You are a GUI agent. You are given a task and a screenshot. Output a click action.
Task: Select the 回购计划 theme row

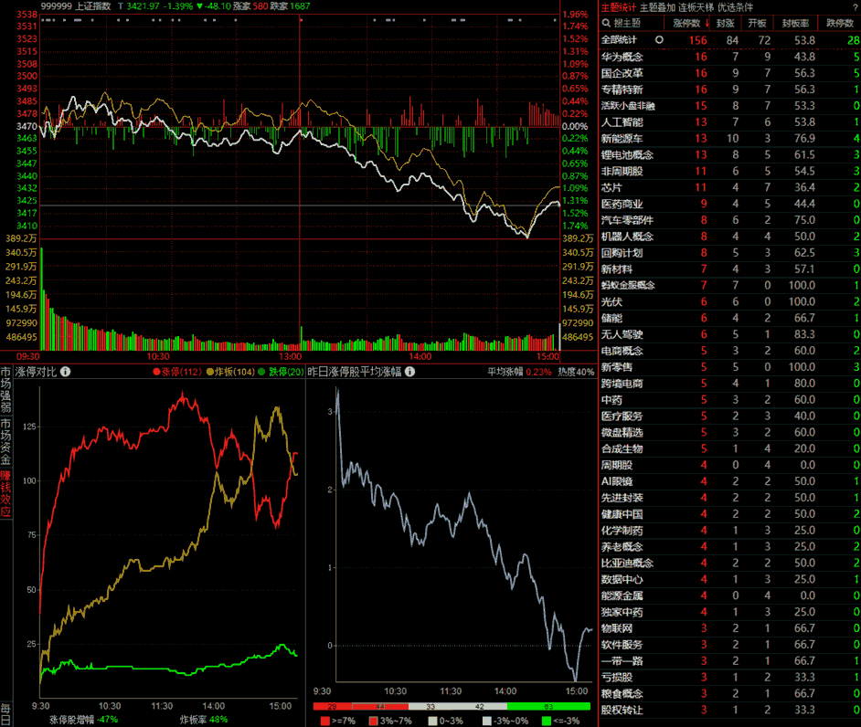coord(730,252)
